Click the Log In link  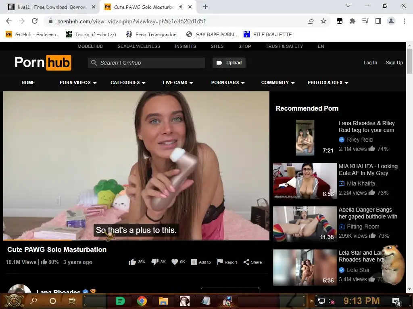pos(370,63)
